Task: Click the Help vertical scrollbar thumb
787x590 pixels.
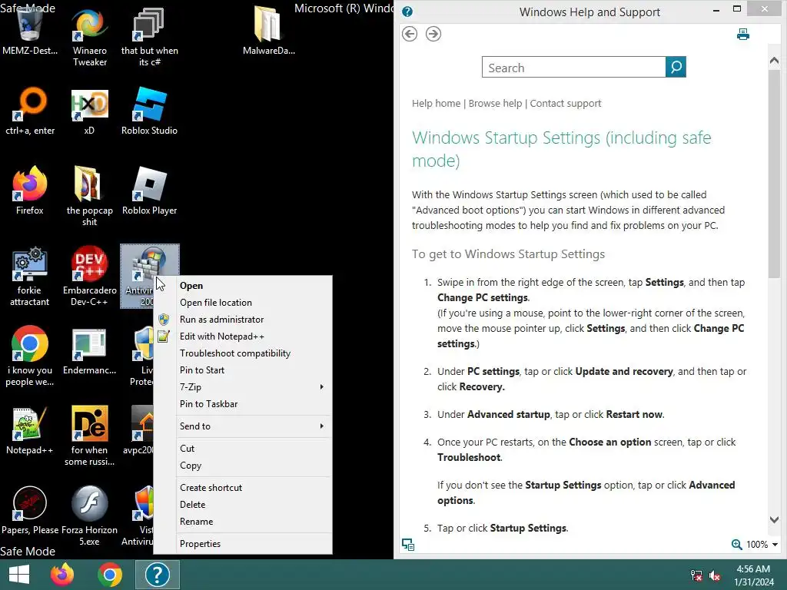Action: pyautogui.click(x=774, y=174)
